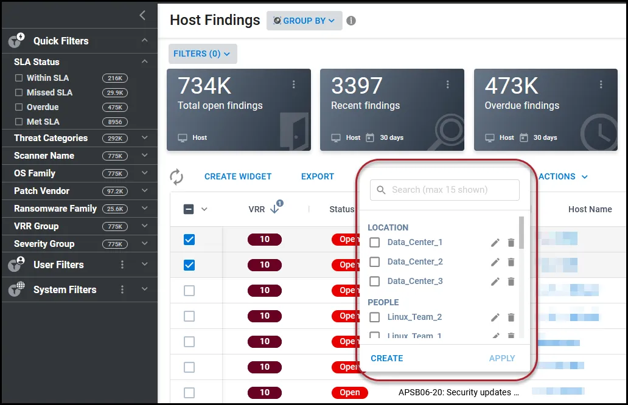The image size is (628, 405).
Task: Delete the Data_Center_3 tag
Action: point(511,282)
